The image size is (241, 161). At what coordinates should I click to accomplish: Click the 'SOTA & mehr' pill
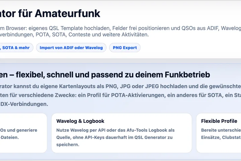[x=16, y=48]
